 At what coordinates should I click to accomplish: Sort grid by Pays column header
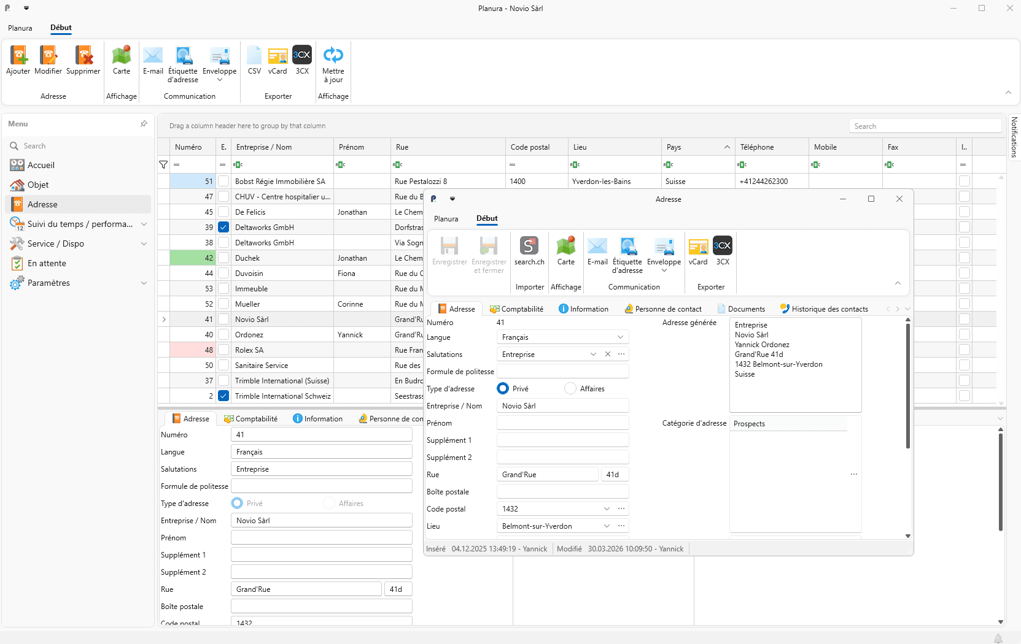click(698, 147)
